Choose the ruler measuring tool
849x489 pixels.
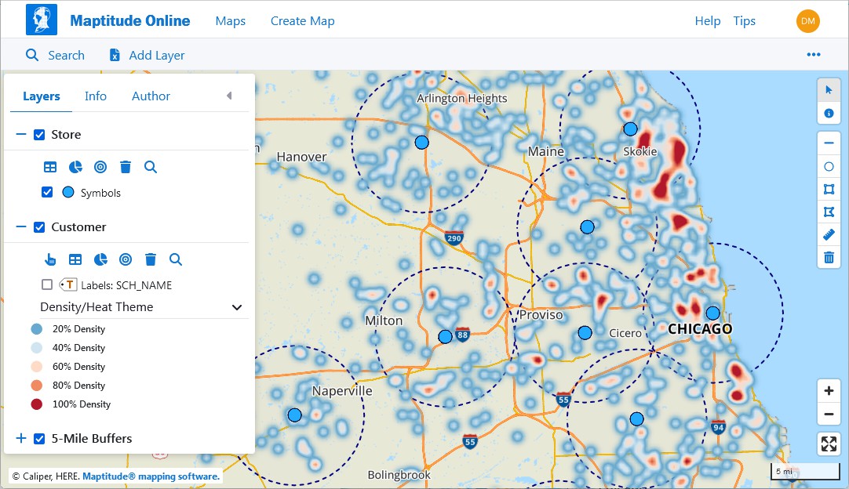[x=829, y=234]
